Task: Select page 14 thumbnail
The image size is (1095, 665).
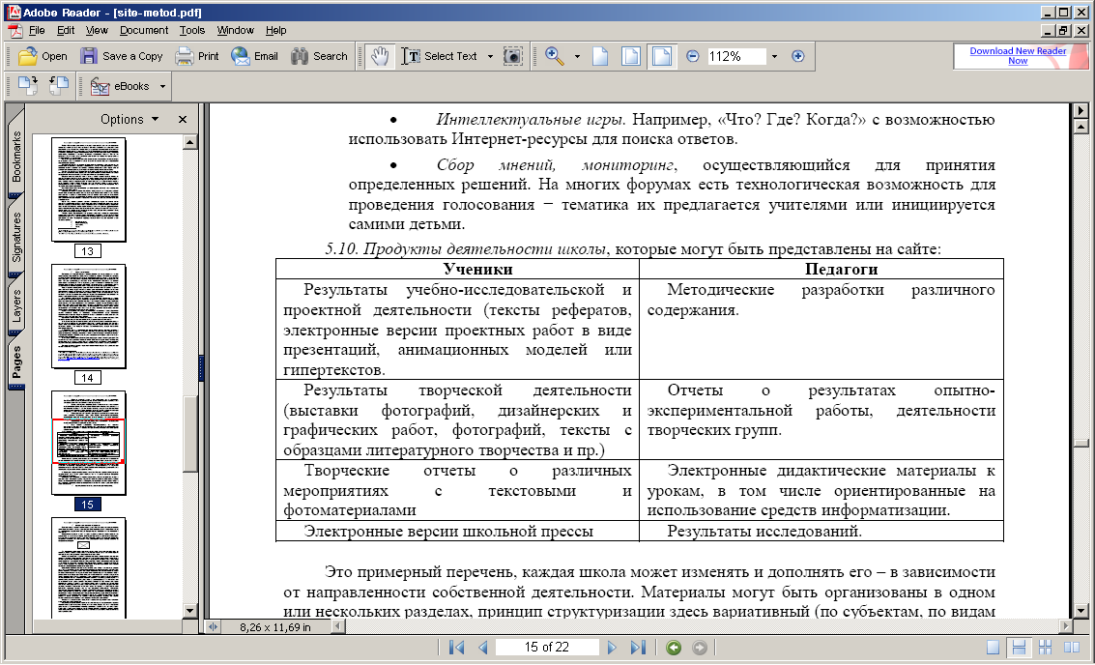Action: point(88,316)
